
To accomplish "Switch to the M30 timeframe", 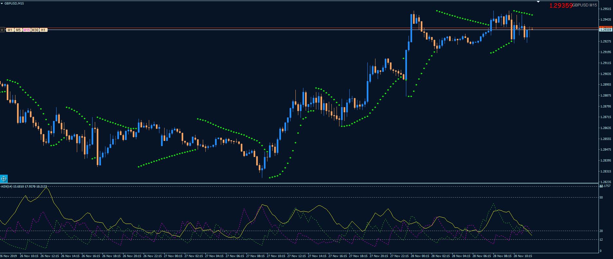I will pos(35,30).
